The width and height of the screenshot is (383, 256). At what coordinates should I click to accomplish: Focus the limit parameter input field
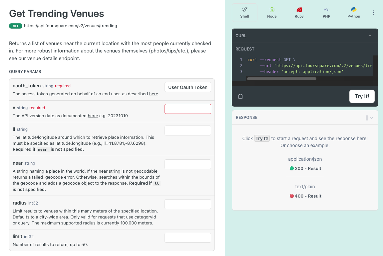(x=188, y=238)
